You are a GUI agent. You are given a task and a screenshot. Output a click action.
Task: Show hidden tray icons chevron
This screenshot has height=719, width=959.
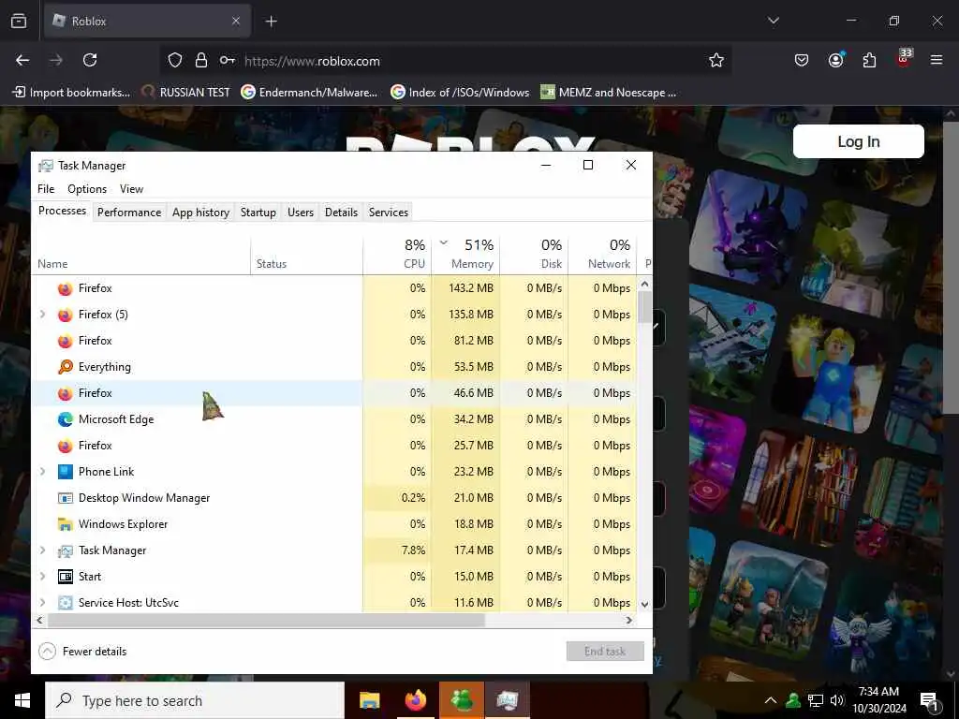771,700
